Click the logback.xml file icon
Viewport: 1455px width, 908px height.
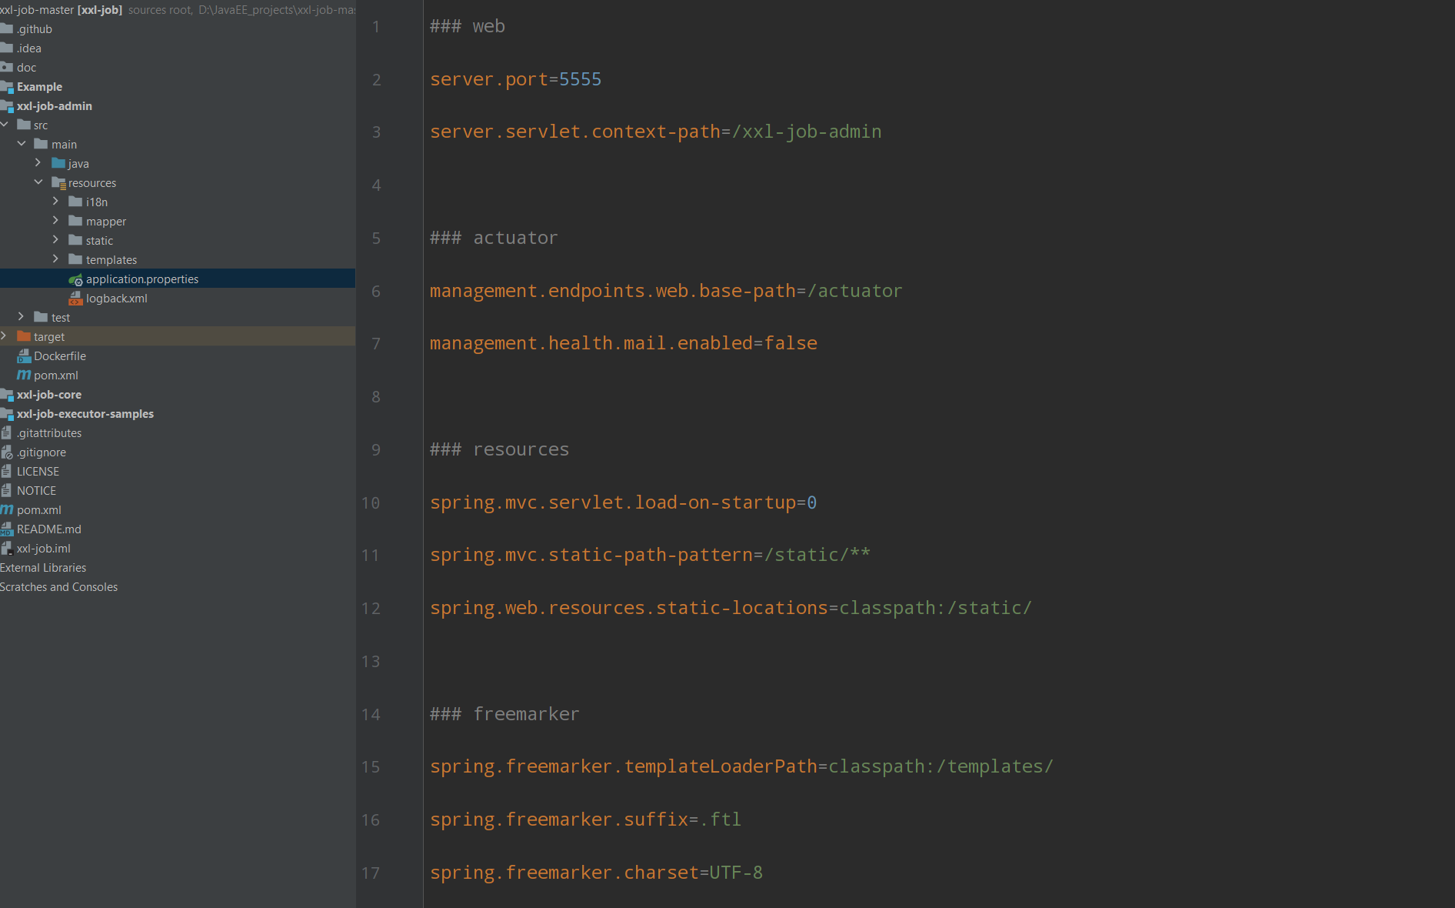[75, 299]
